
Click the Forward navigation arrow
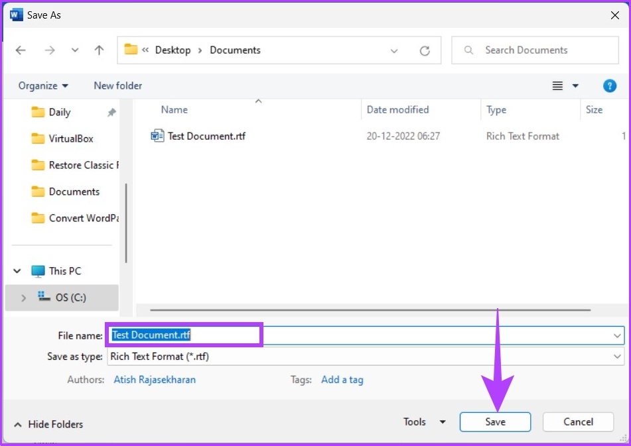click(49, 50)
